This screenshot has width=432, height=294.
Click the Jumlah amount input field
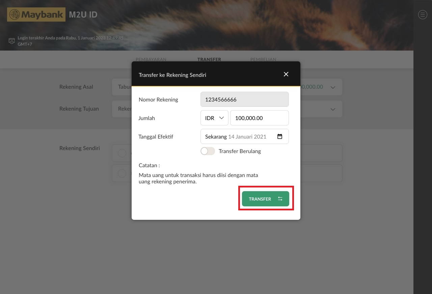[x=259, y=118]
